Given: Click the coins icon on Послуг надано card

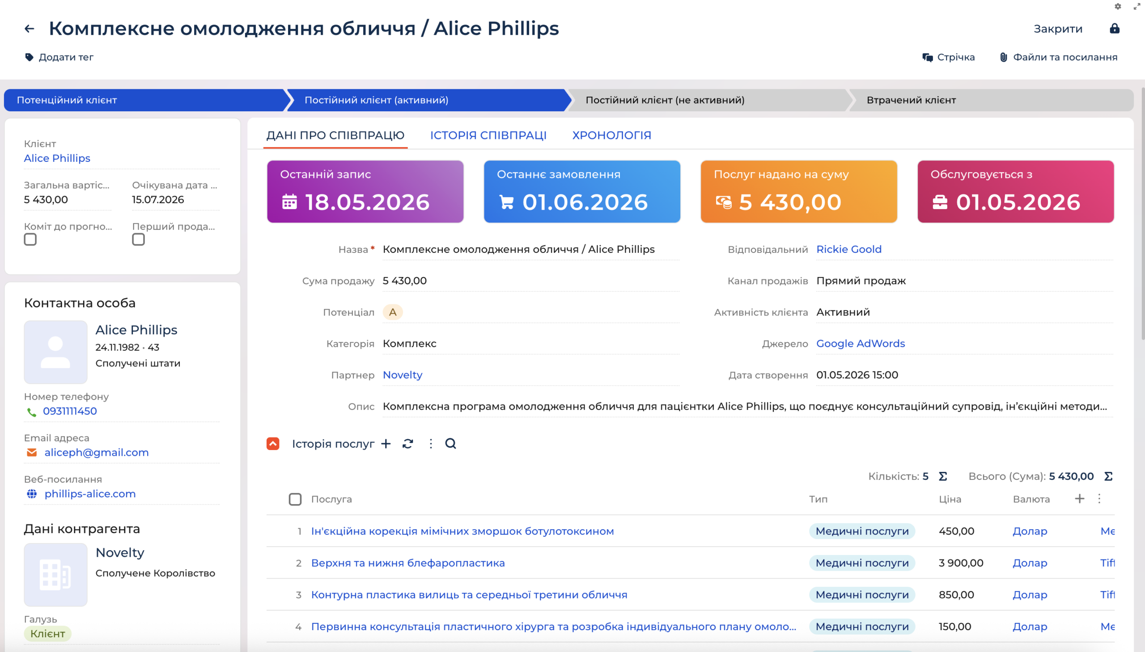Looking at the screenshot, I should point(723,202).
